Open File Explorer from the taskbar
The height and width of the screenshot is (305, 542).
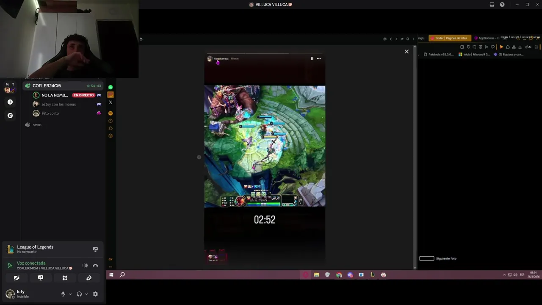point(316,275)
